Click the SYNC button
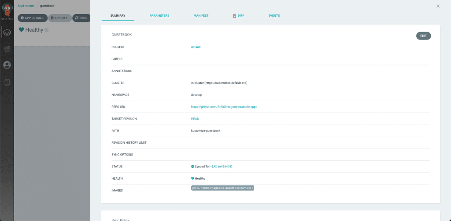The width and height of the screenshot is (451, 221). pyautogui.click(x=81, y=18)
